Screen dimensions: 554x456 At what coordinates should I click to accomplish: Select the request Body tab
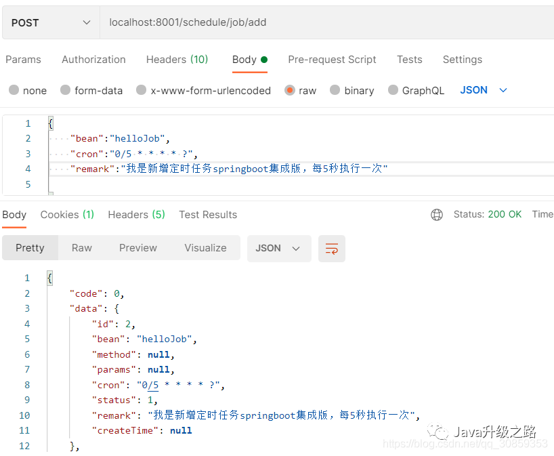tap(250, 60)
